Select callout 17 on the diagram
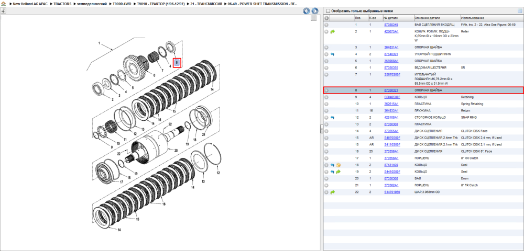524x251 pixels. (x=122, y=181)
